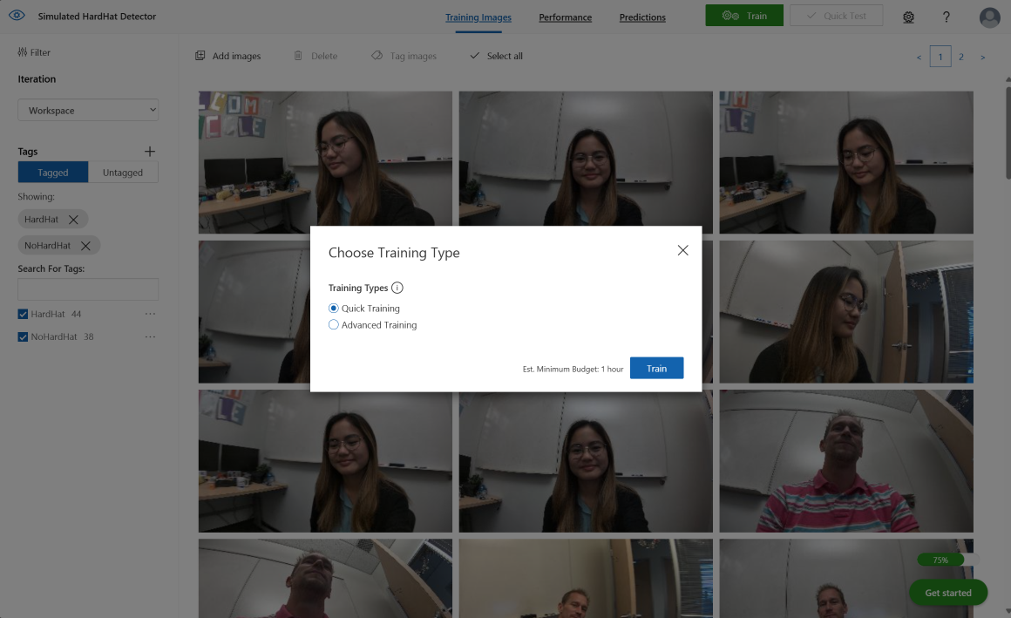Click Add images toolbar item
1011x618 pixels.
coord(228,56)
